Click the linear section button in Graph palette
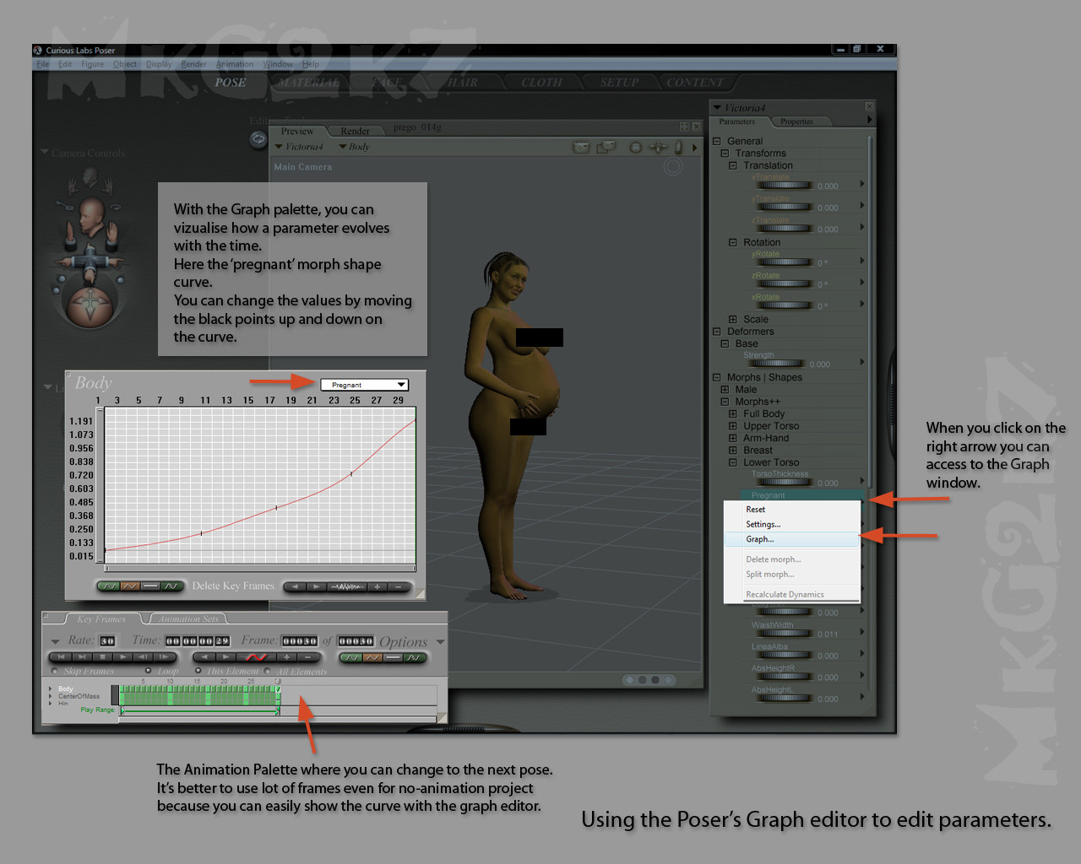 130,586
